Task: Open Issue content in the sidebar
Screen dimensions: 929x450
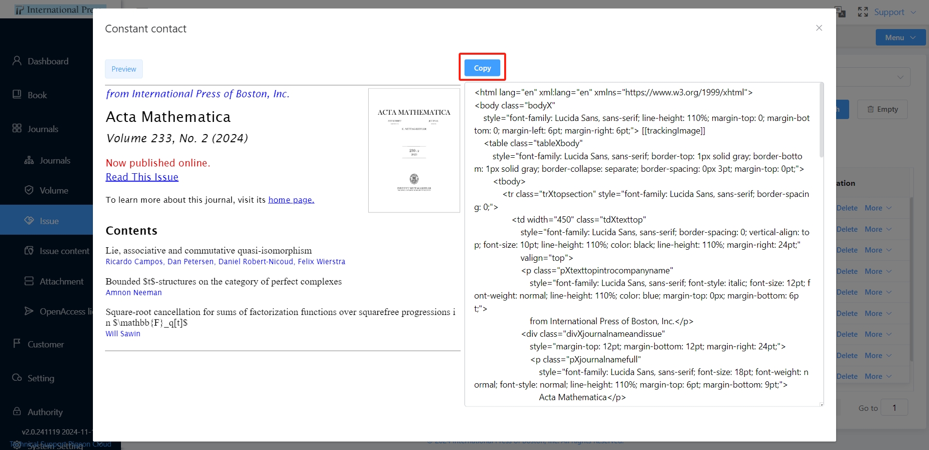Action: pos(64,251)
